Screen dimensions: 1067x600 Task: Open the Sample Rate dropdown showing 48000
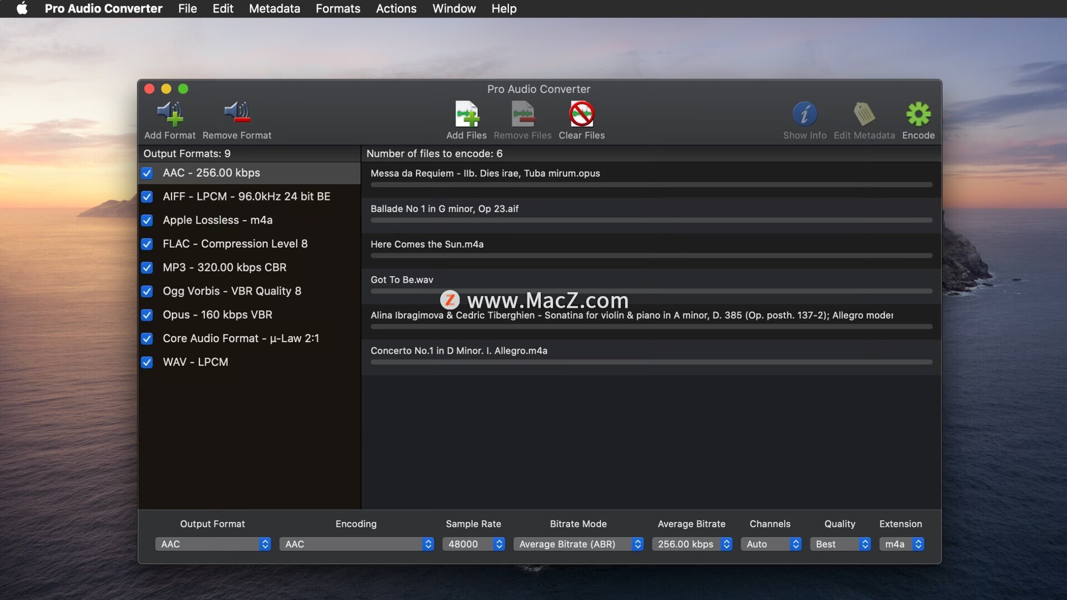473,544
